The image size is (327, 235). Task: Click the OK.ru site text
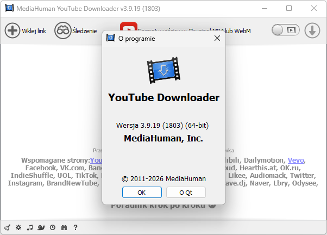tap(290, 168)
